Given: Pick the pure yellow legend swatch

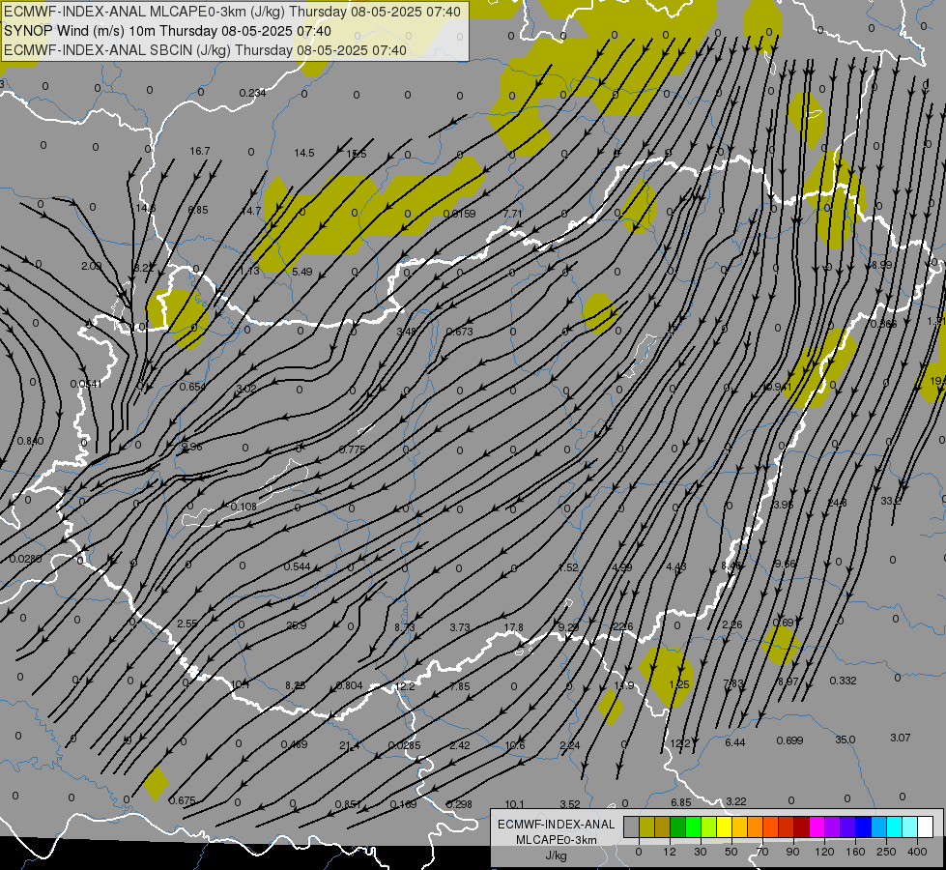Looking at the screenshot, I should click(724, 827).
